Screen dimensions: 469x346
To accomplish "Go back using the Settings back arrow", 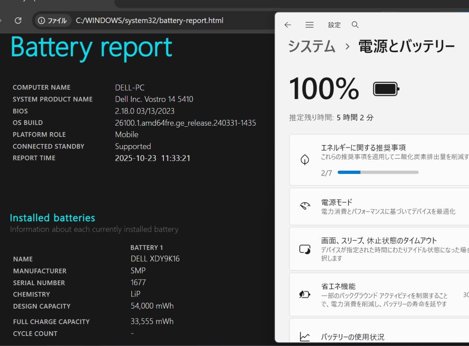I will point(288,25).
